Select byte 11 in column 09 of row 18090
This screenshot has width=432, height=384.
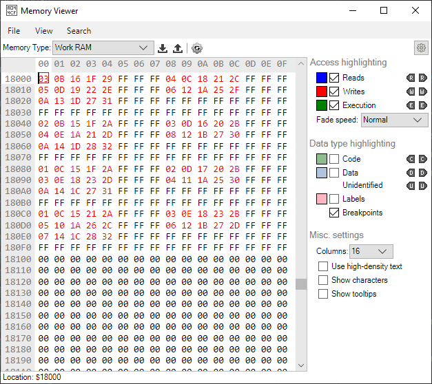pos(187,180)
